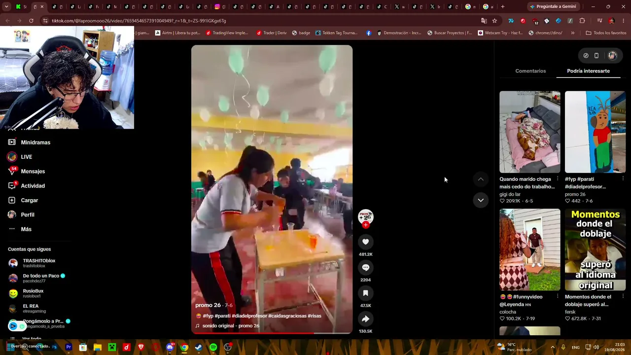Open options for the diadelprofesor recommended video
This screenshot has height=355, width=631.
tap(623, 178)
